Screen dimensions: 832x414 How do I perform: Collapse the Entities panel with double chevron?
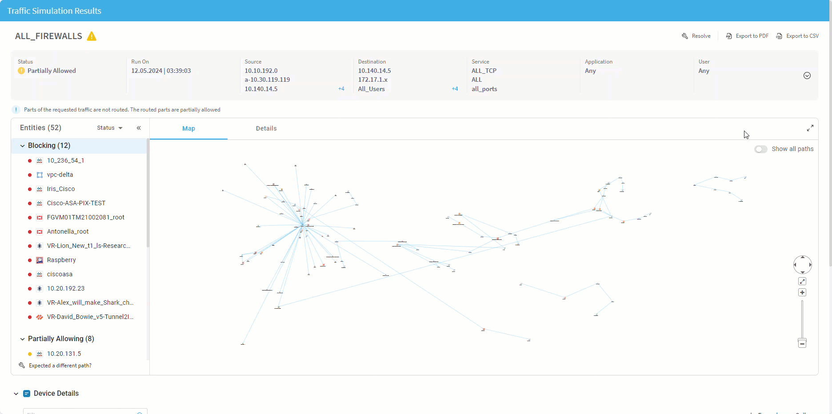139,128
